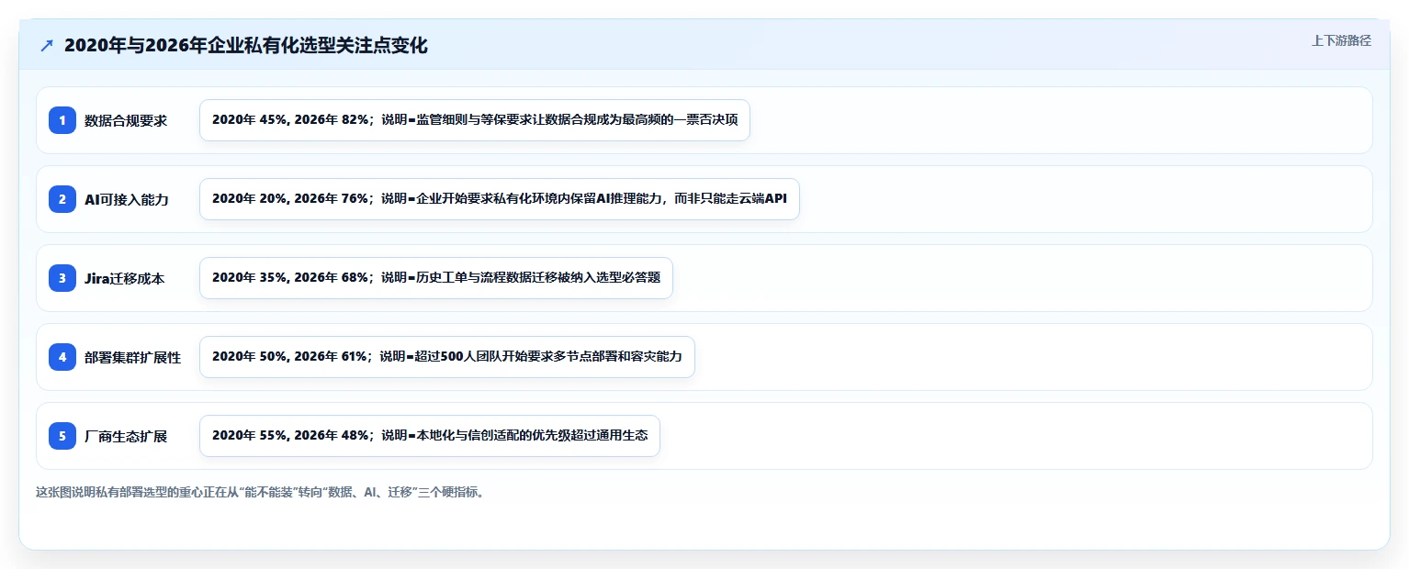Open the detail box reading 2020年 55%, 2026年 48%
1409x569 pixels.
(430, 436)
